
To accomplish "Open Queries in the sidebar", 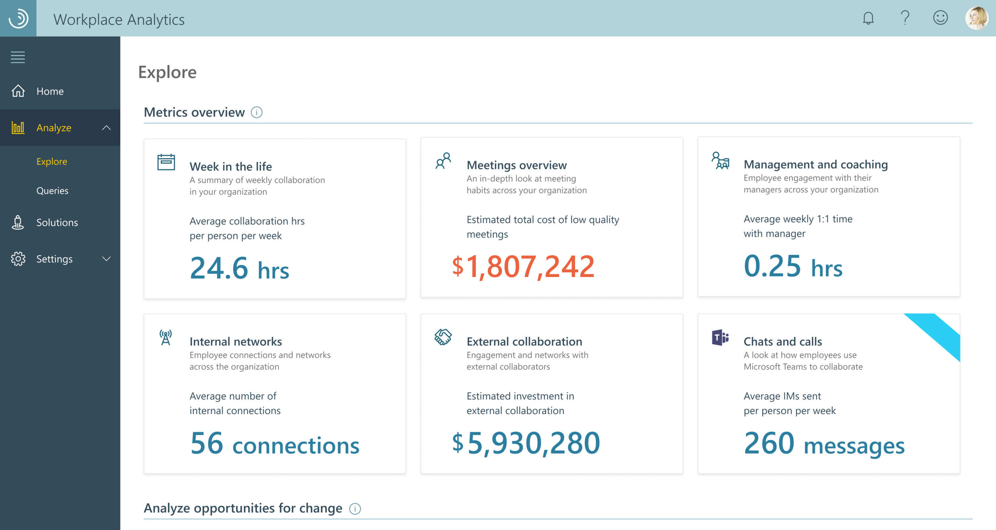I will coord(52,191).
